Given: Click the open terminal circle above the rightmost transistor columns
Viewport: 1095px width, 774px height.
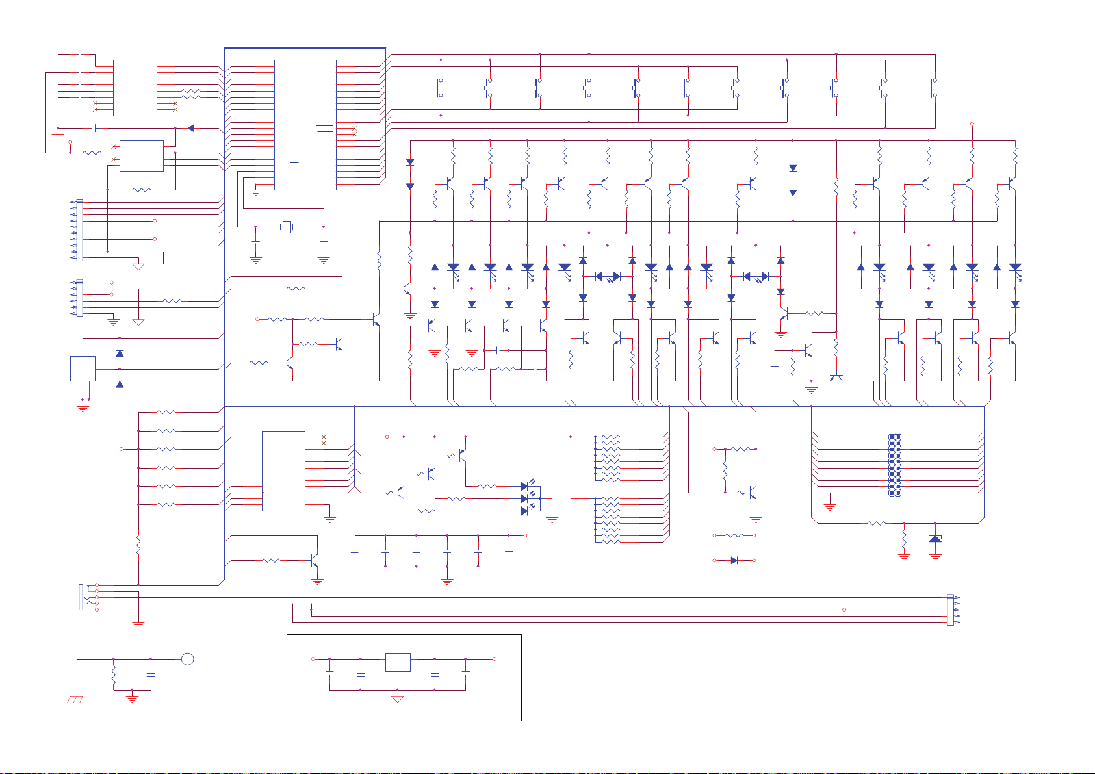Looking at the screenshot, I should (972, 123).
